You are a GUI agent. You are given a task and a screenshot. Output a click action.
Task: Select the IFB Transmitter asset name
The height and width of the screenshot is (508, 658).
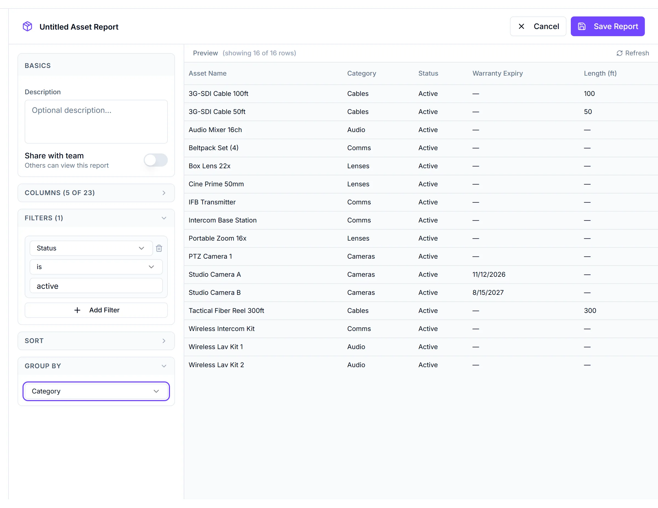(212, 202)
